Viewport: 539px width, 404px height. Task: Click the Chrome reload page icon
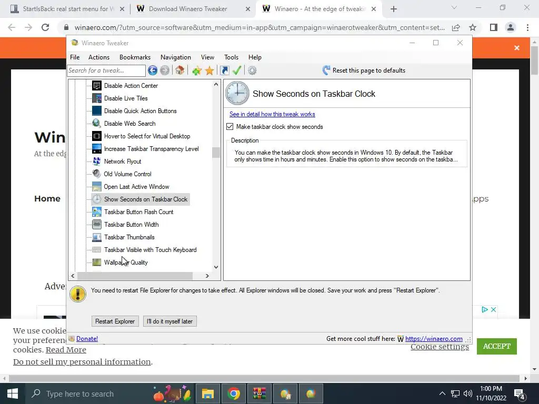(45, 27)
